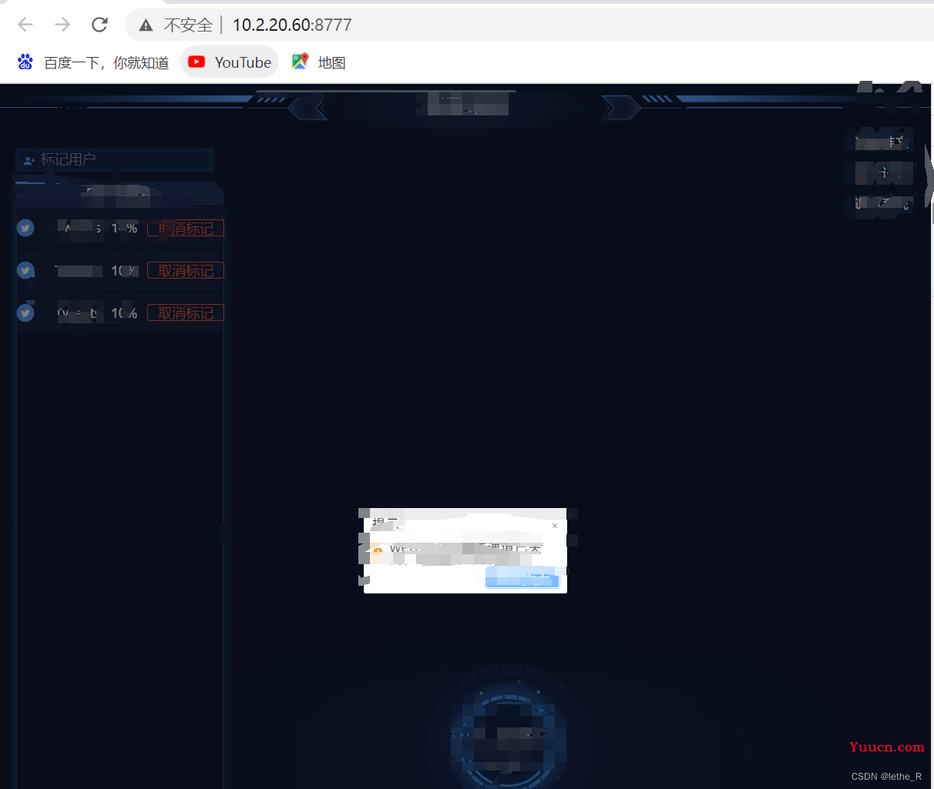
Task: Click the Twitter icon in the third user row
Action: click(25, 313)
